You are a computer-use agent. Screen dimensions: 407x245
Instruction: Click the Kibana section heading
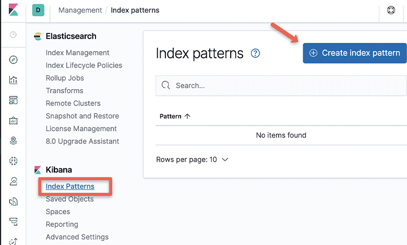58,170
